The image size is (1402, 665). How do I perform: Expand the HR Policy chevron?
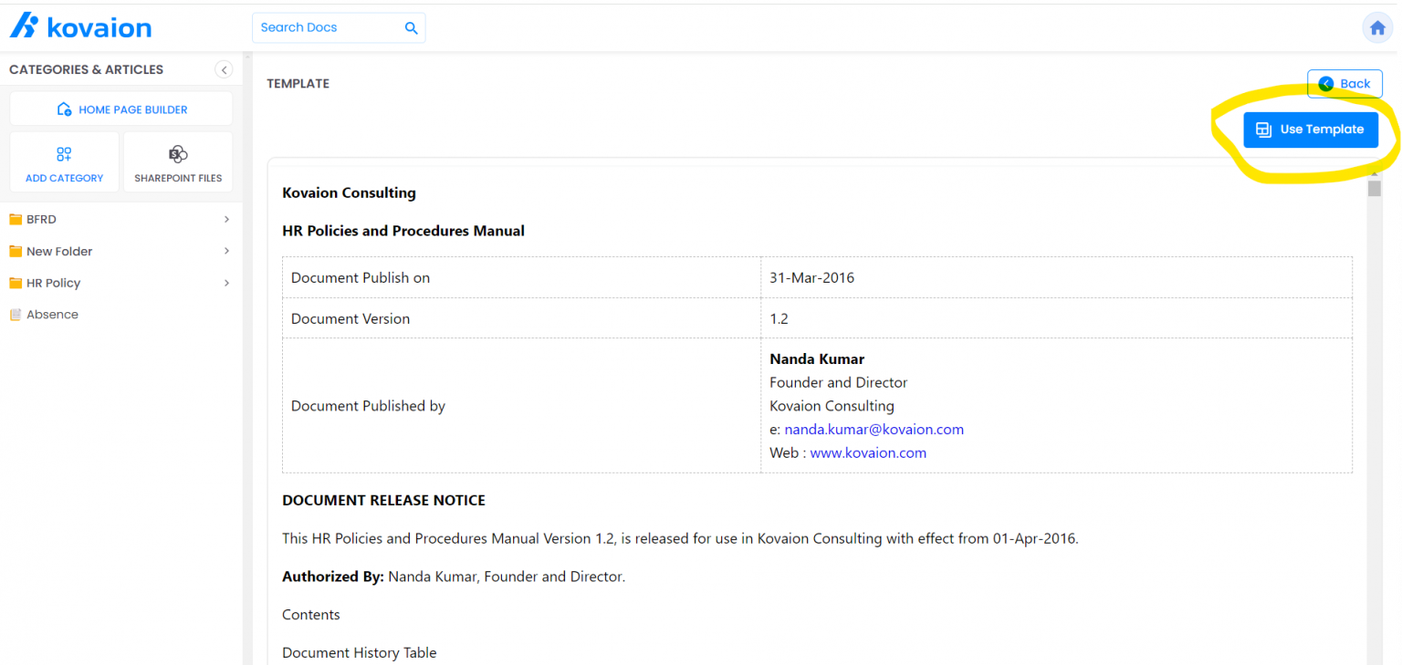226,283
